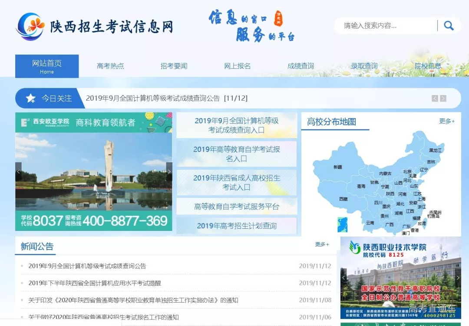
Task: Click the star icon beside 今日关注
Action: pyautogui.click(x=31, y=99)
